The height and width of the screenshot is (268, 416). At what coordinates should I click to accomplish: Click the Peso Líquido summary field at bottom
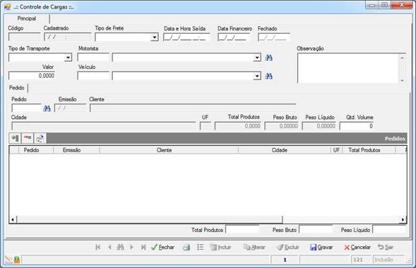(x=389, y=230)
